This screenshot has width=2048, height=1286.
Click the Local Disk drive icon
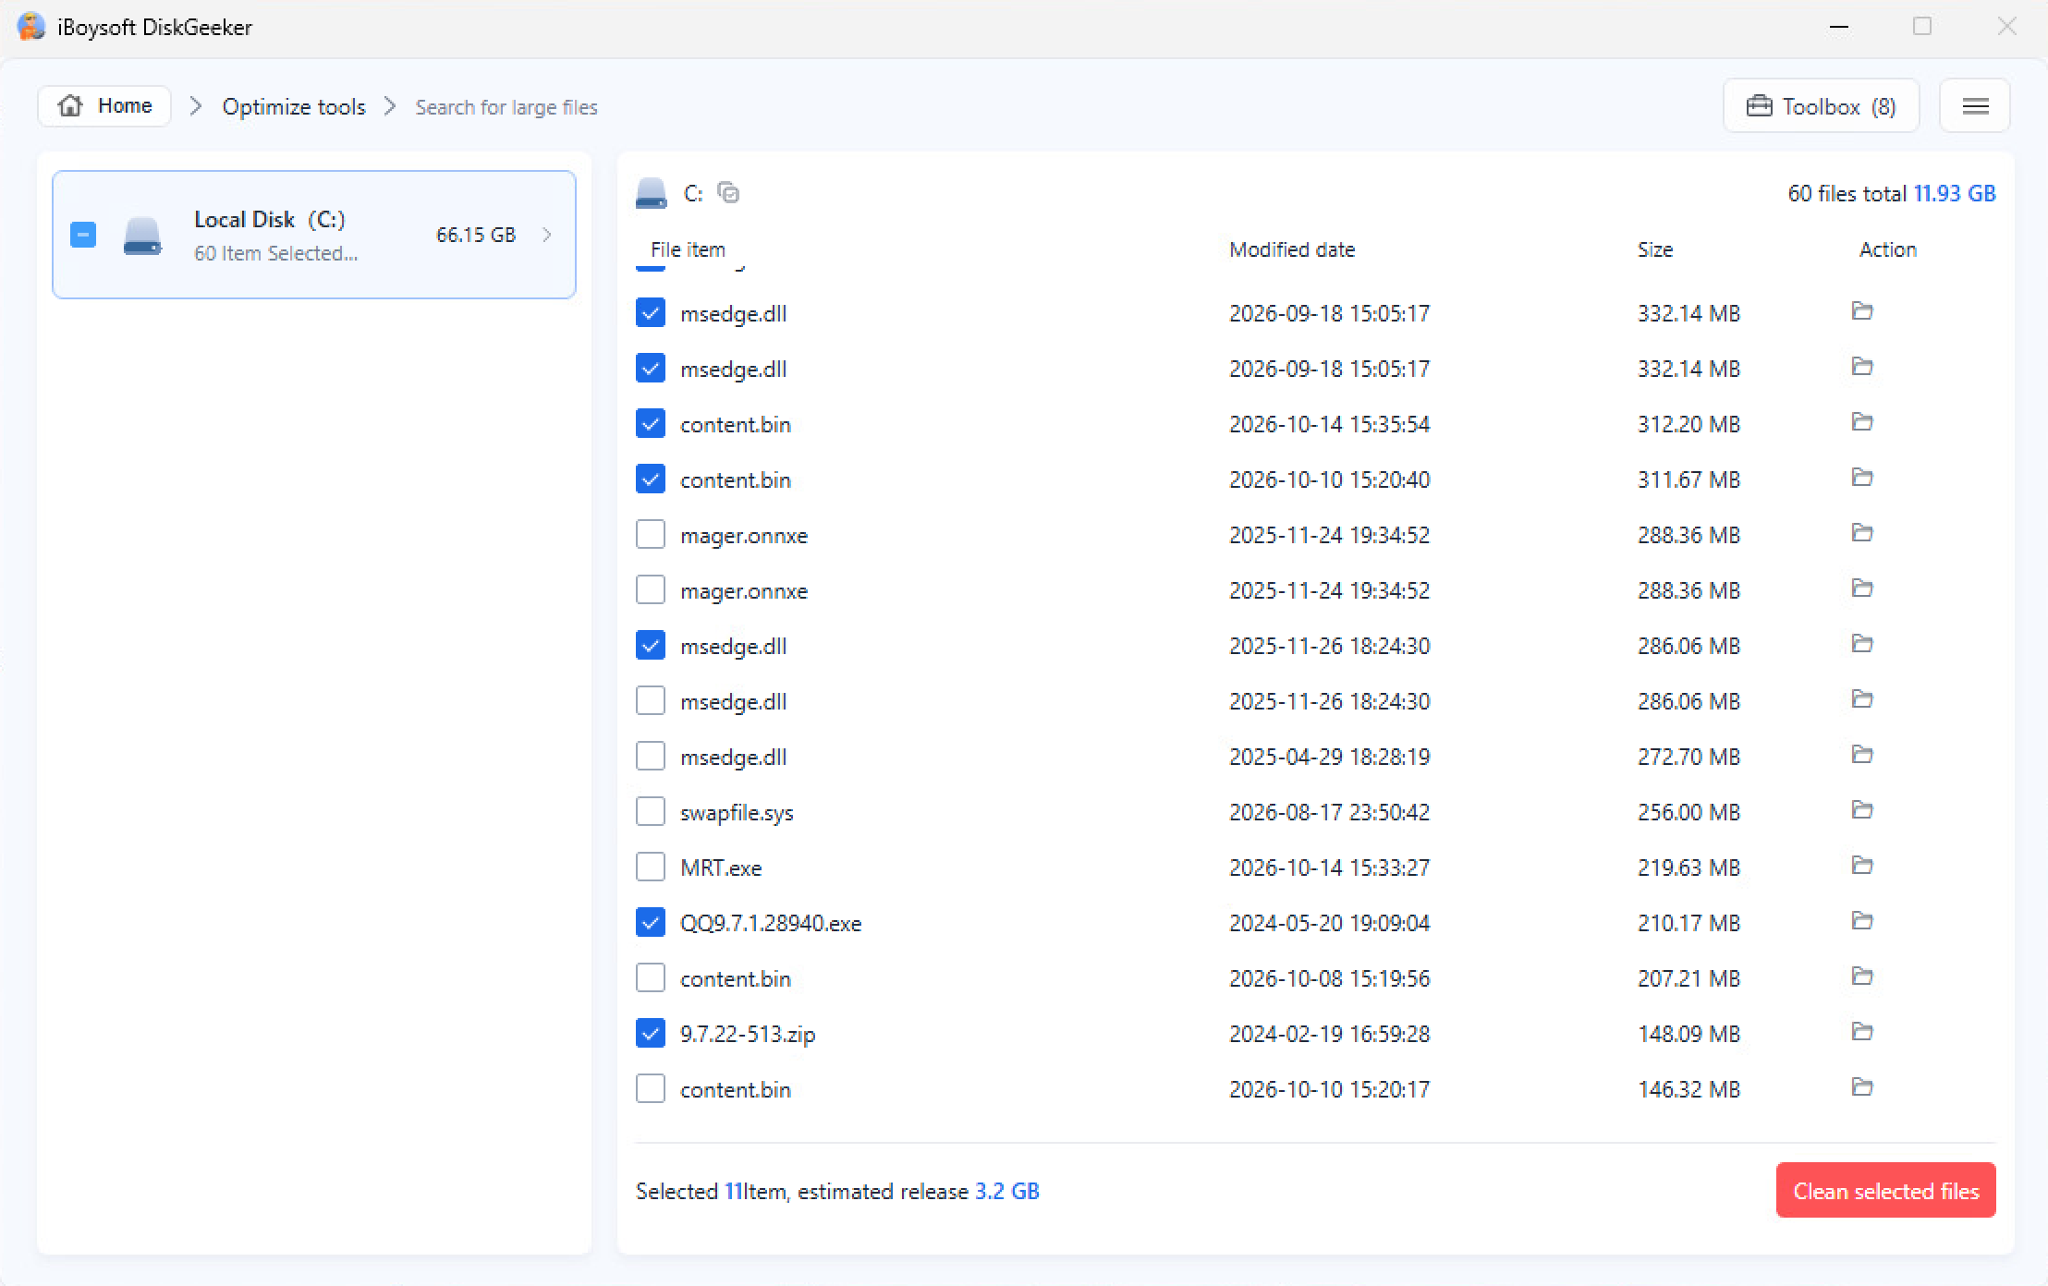142,236
